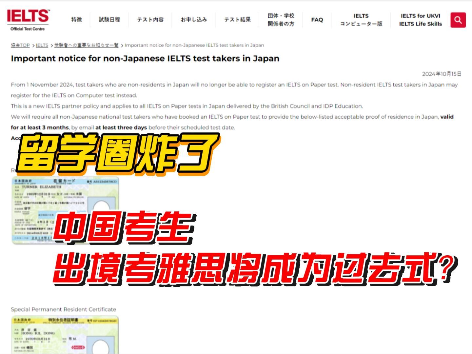
Task: Select テスト内容 in the navigation bar
Action: (x=150, y=20)
